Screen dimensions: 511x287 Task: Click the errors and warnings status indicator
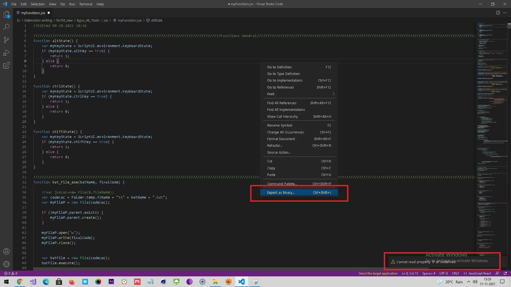[11, 273]
